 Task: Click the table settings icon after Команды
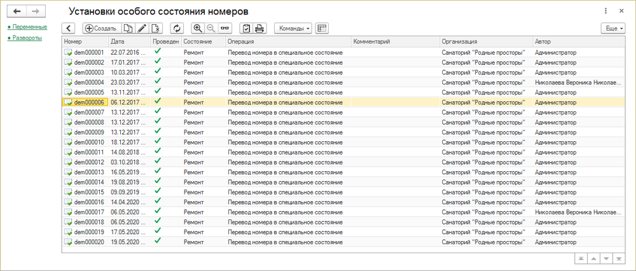322,29
